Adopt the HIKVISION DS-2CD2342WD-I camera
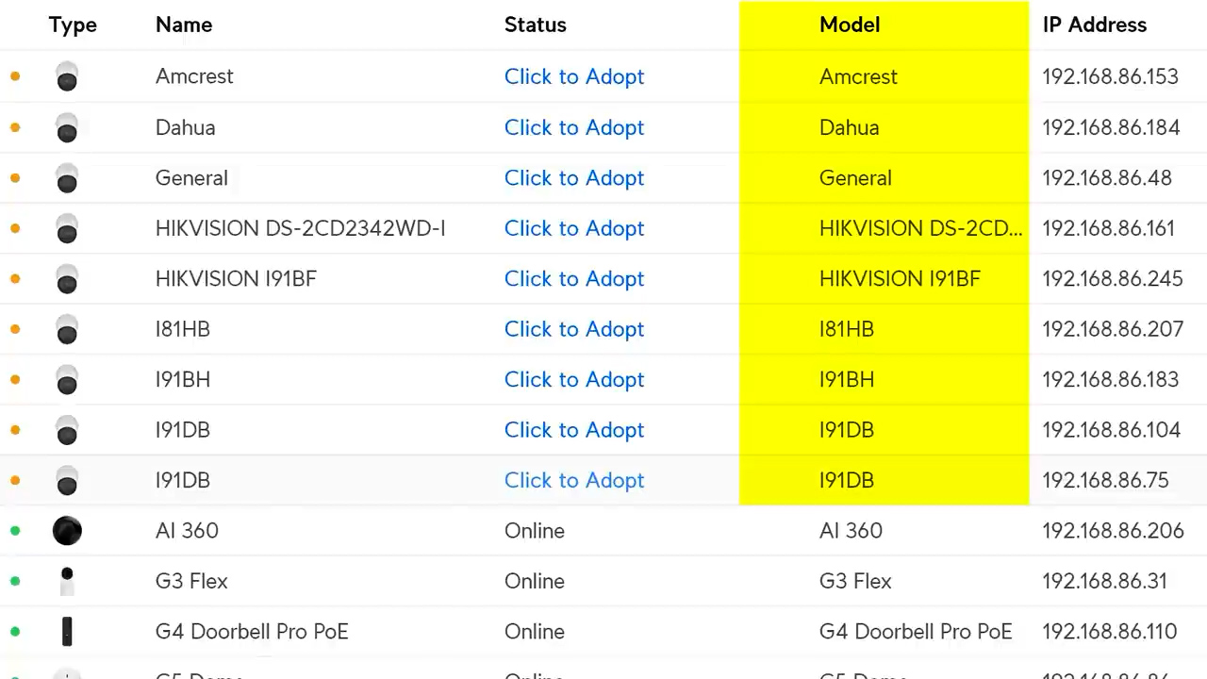This screenshot has width=1207, height=679. tap(574, 228)
